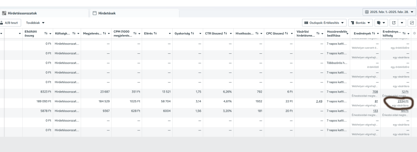The width and height of the screenshot is (417, 152).
Task: Open results link 708
Action: pos(375,92)
